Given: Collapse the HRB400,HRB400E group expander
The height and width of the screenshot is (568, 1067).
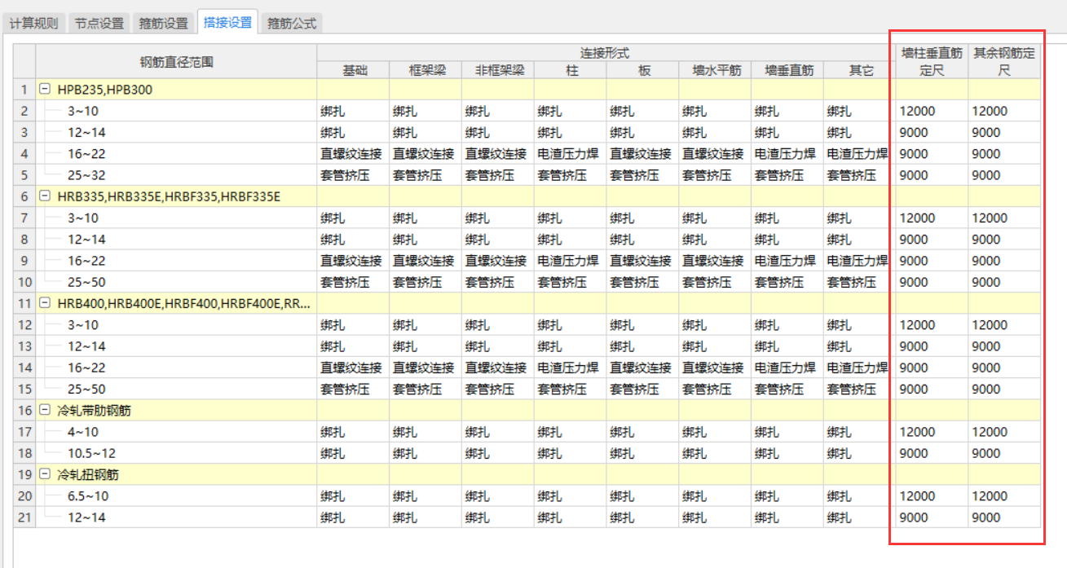Looking at the screenshot, I should (x=46, y=303).
